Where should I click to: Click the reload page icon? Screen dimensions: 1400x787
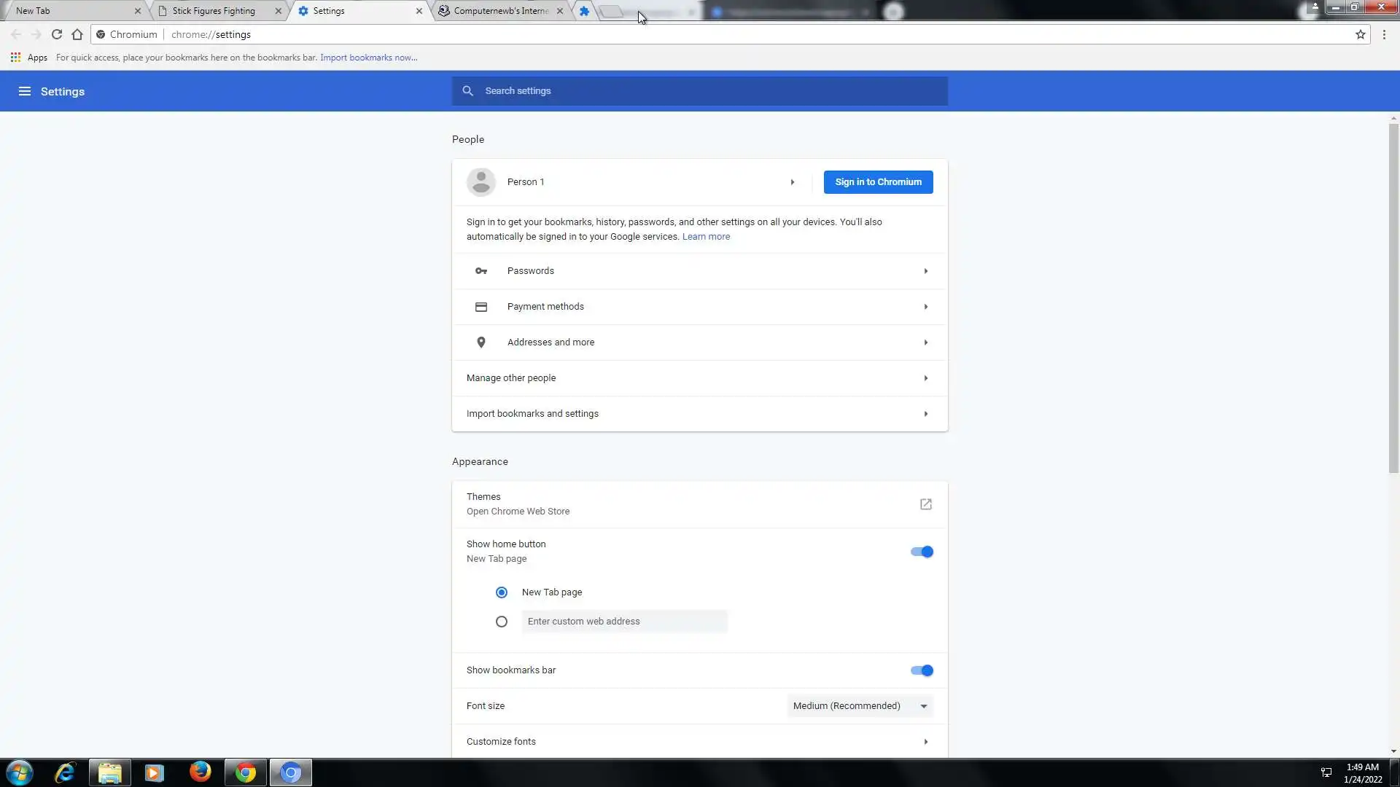57,34
